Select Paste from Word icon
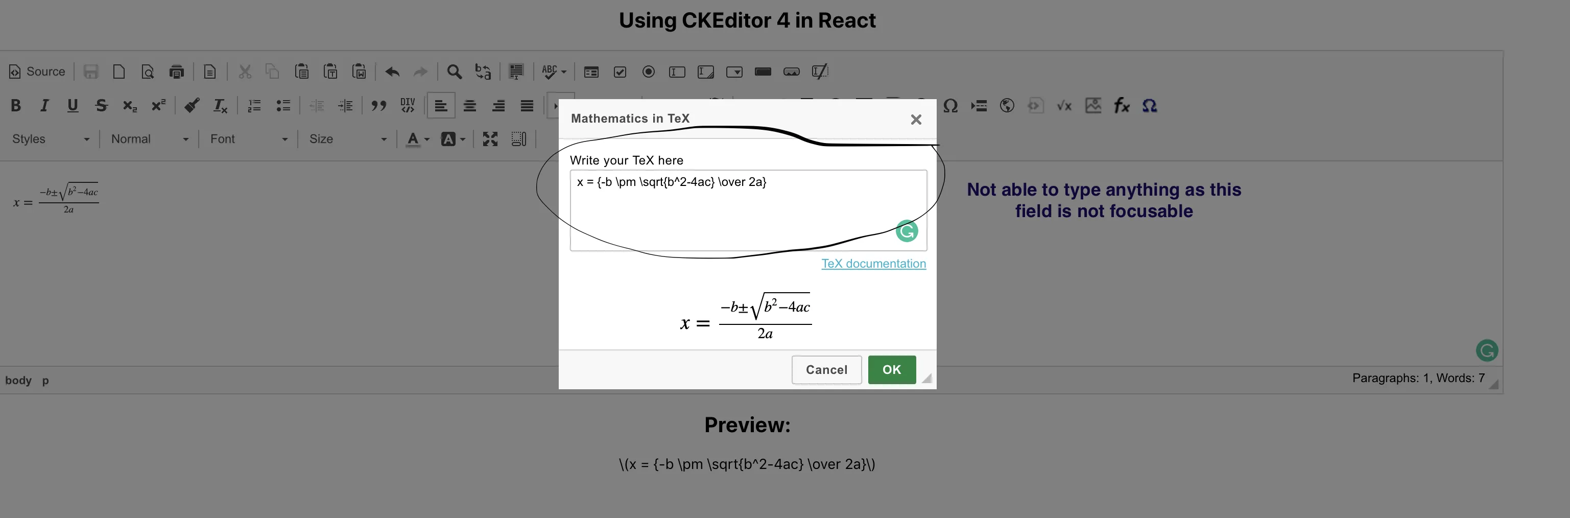This screenshot has height=518, width=1570. click(359, 72)
